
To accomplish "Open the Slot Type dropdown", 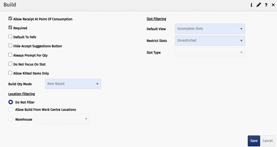I will pyautogui.click(x=210, y=53).
